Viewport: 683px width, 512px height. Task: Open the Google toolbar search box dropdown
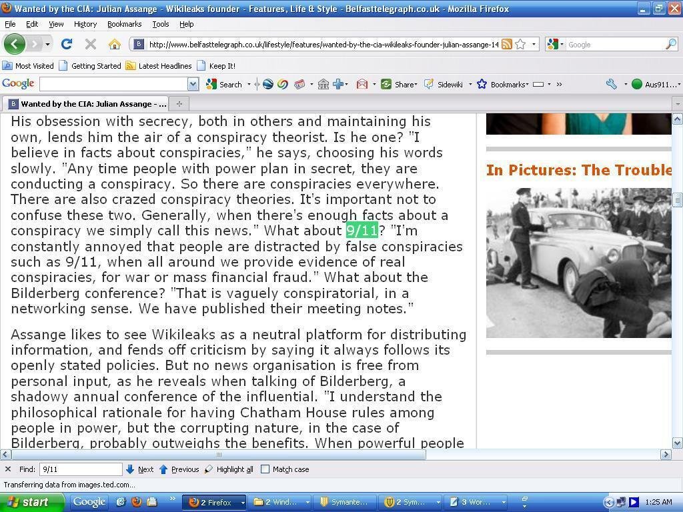[x=193, y=84]
